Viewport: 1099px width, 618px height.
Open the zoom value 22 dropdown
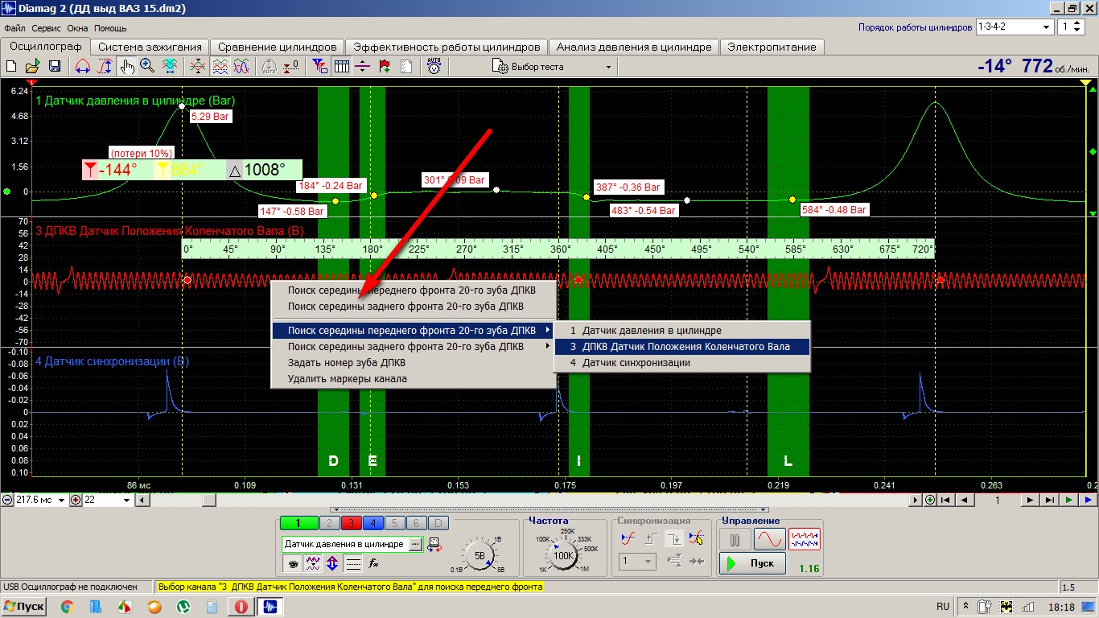(x=107, y=500)
